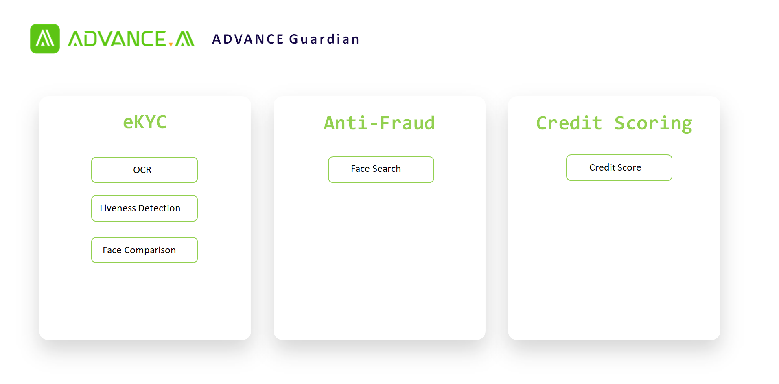
Task: Click the word Guardian in the page title
Action: (324, 39)
